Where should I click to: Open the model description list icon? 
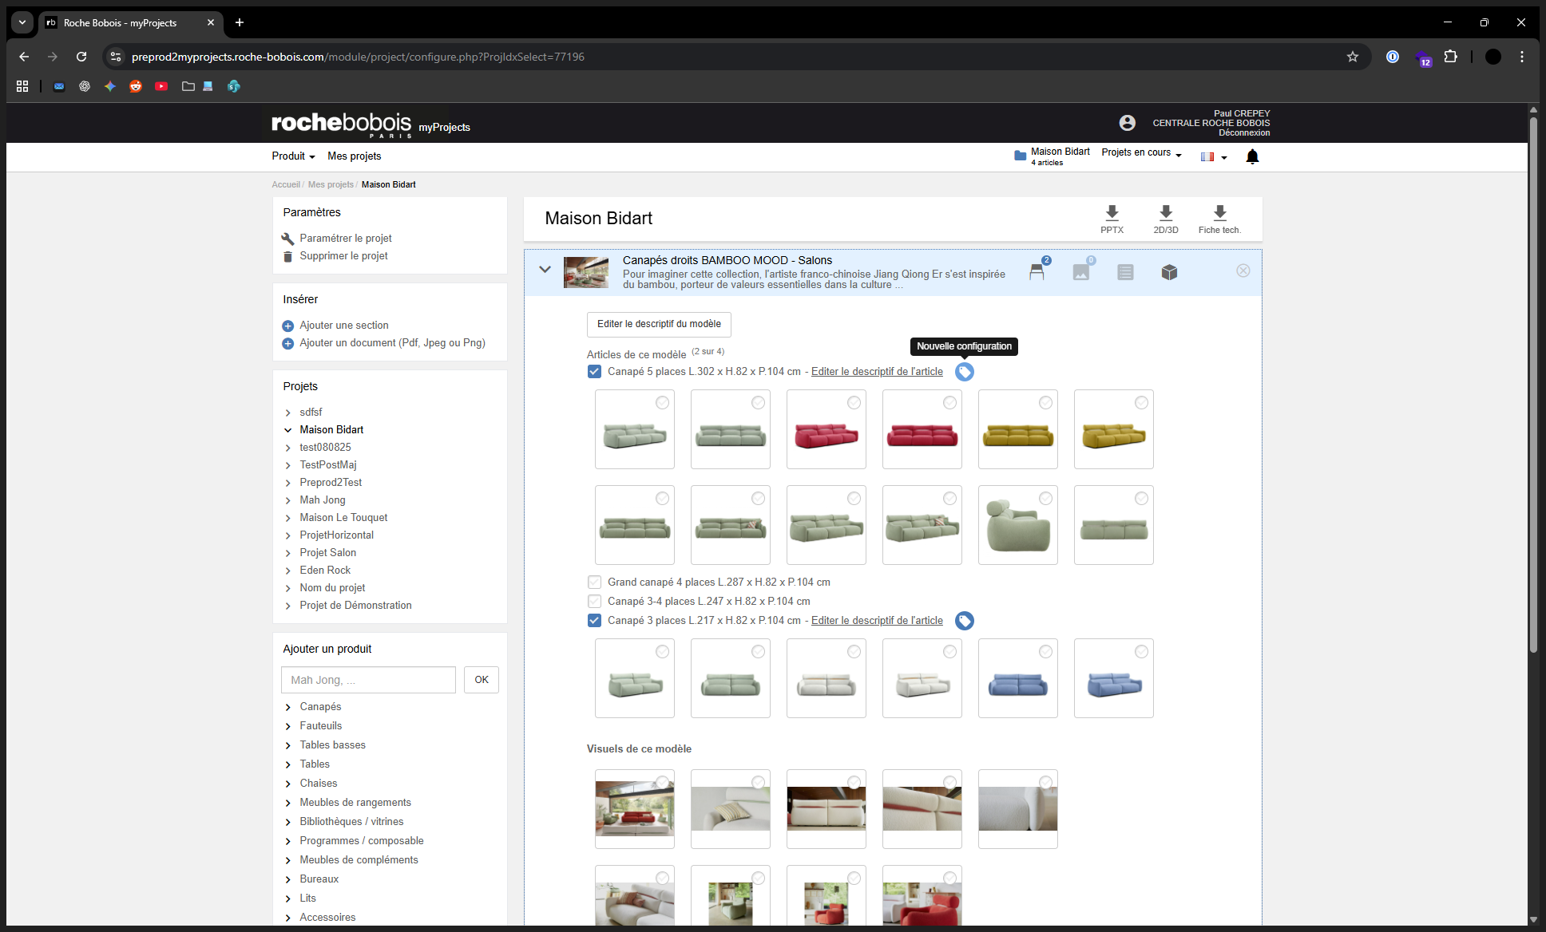point(1125,271)
